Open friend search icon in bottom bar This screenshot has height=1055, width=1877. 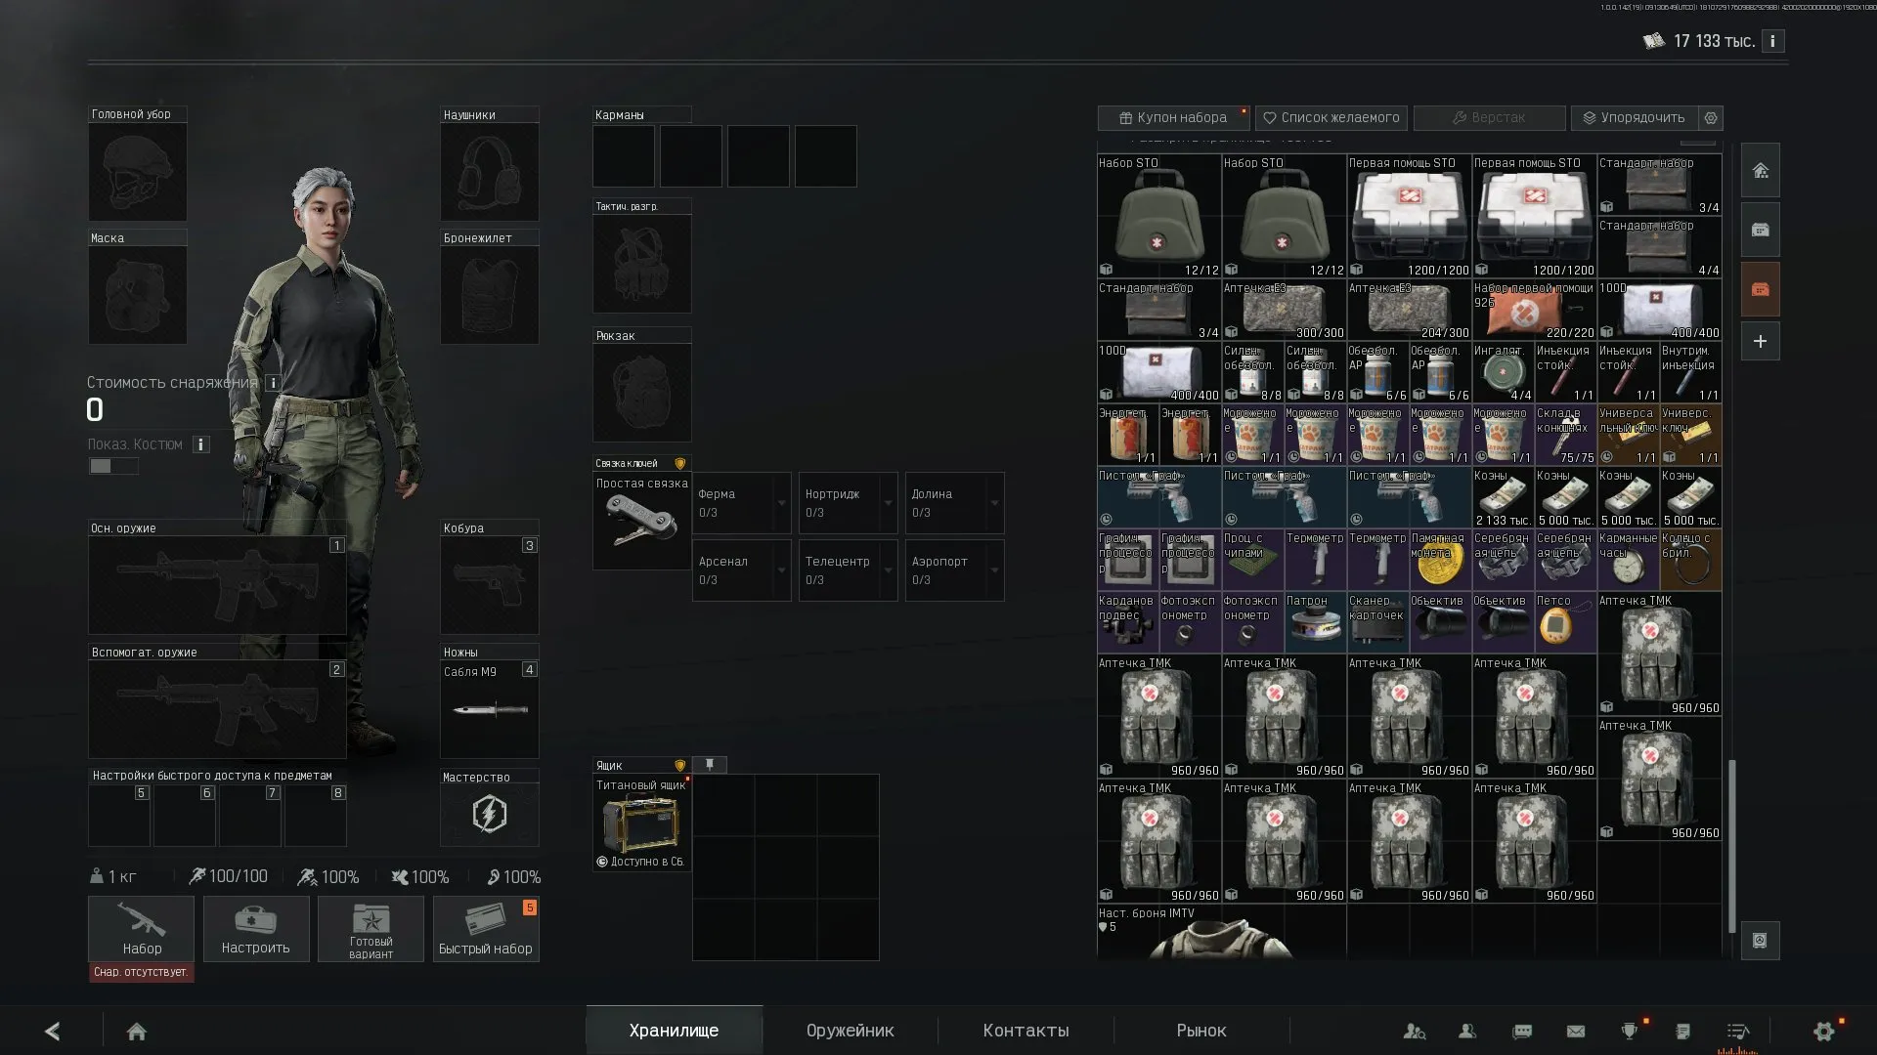click(x=1414, y=1031)
